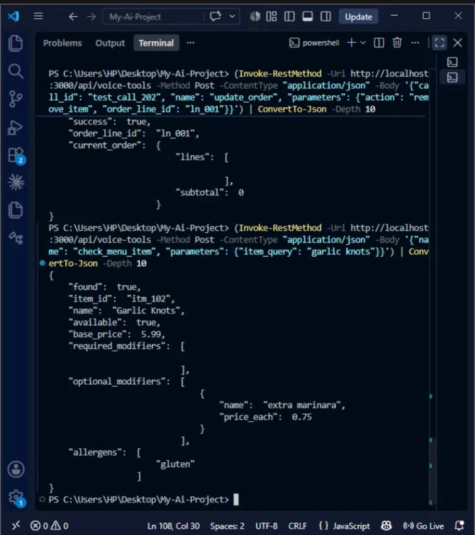Image resolution: width=475 pixels, height=535 pixels.
Task: Click the base_price value 5.99
Action: tap(152, 334)
